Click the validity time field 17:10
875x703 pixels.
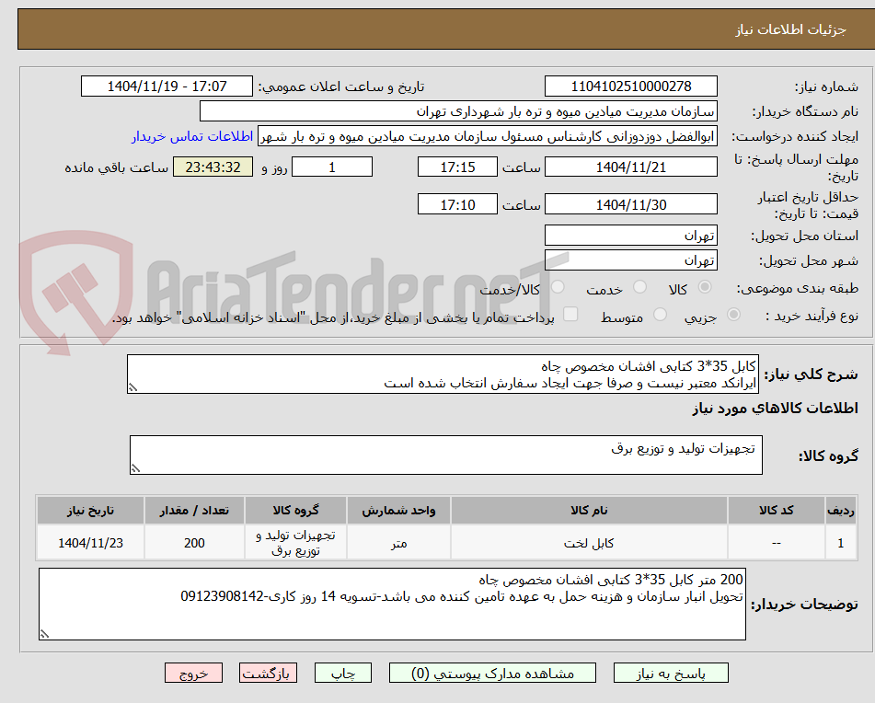pyautogui.click(x=457, y=205)
